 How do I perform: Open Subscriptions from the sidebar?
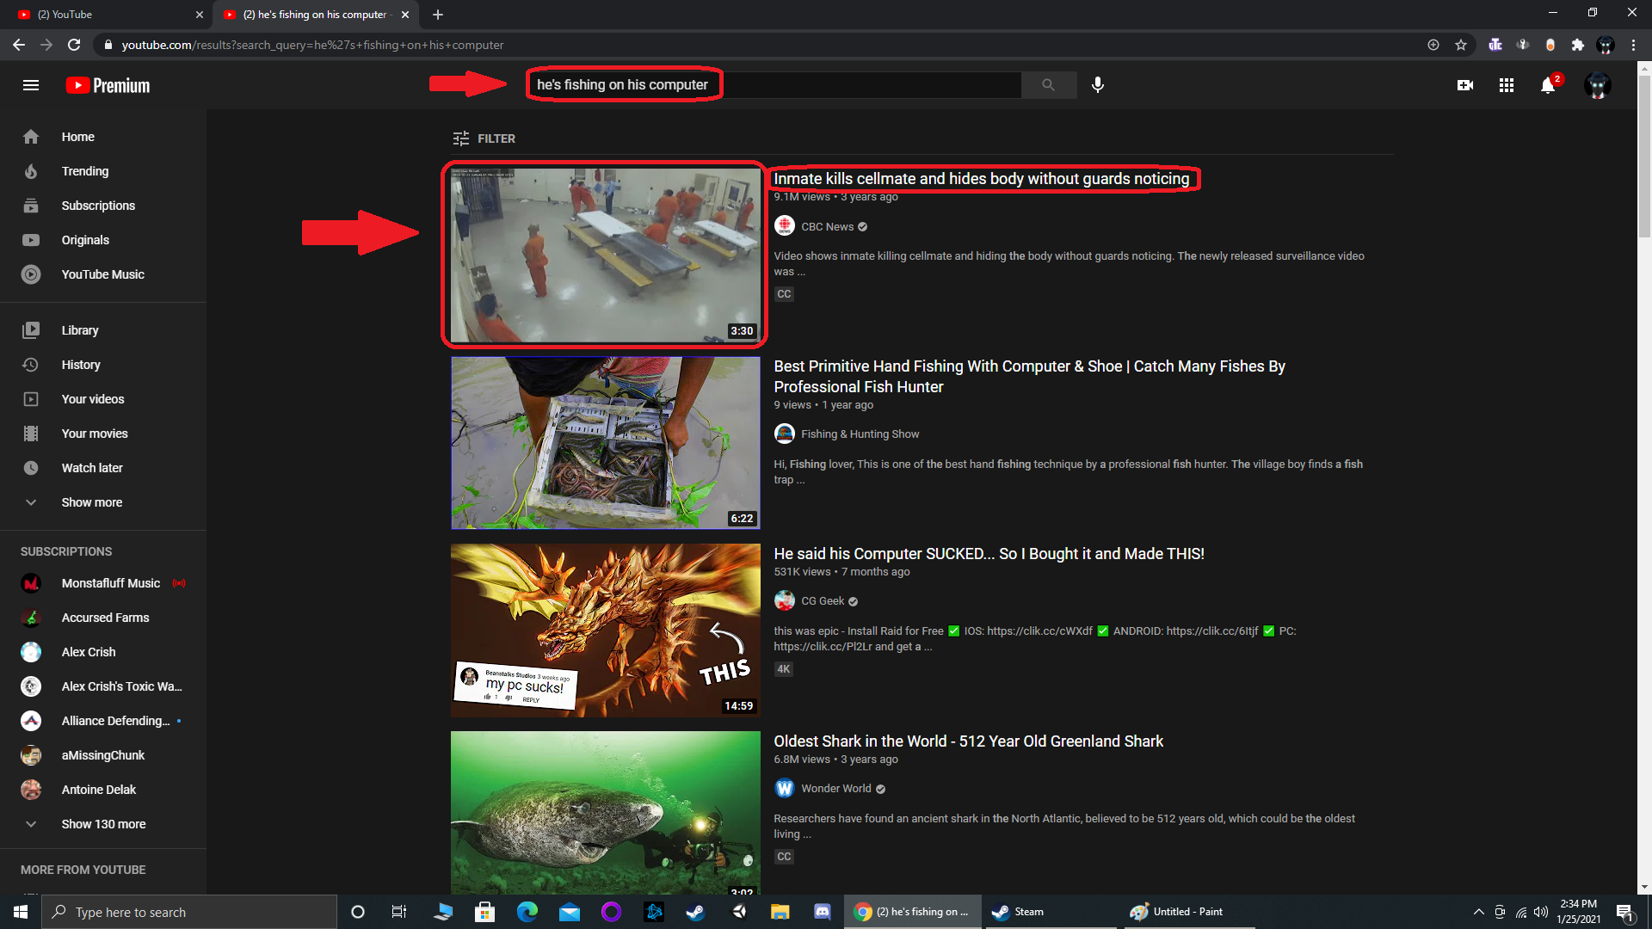[97, 206]
